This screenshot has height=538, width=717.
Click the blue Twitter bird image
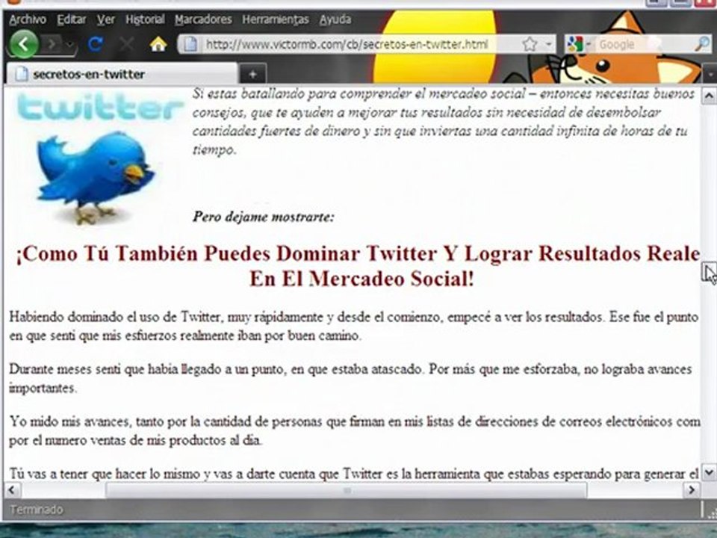point(95,178)
